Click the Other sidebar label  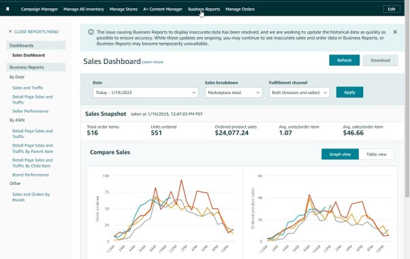[x=15, y=184]
